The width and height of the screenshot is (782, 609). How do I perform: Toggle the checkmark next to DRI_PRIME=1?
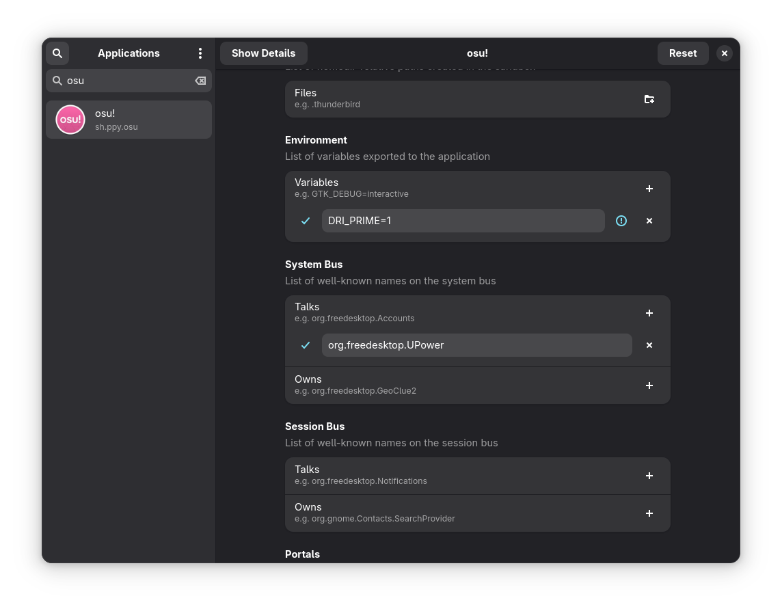tap(306, 221)
